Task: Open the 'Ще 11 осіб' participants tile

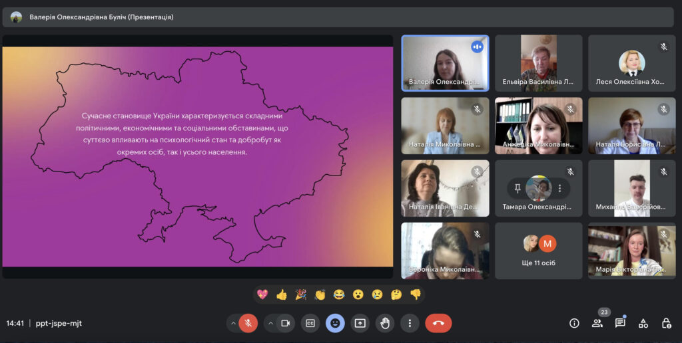Action: pyautogui.click(x=538, y=251)
